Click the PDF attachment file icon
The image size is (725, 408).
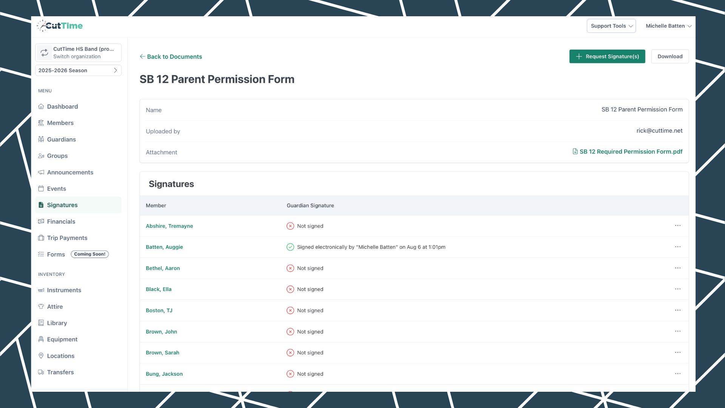point(575,151)
